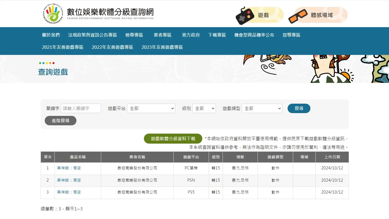Click the 情節 column header

tap(240, 157)
